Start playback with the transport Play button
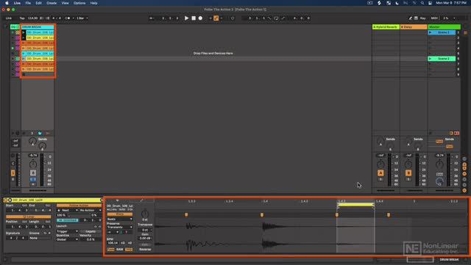Screen dimensions: 471x265 (x=186, y=18)
